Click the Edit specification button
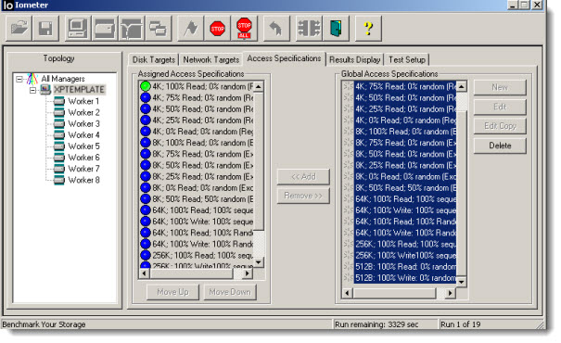This screenshot has width=561, height=343. pos(500,107)
